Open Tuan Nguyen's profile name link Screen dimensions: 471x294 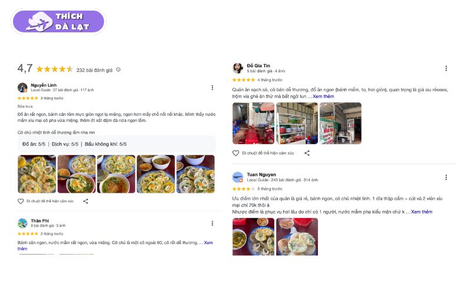coord(261,175)
